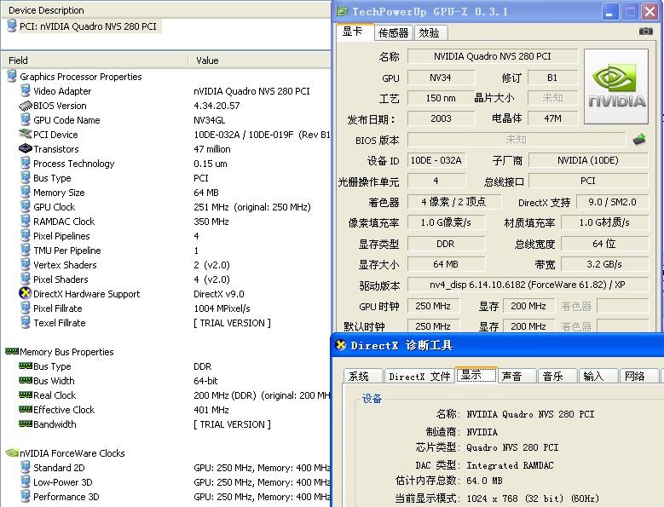Select the RAMDAC Clock row

click(x=165, y=222)
